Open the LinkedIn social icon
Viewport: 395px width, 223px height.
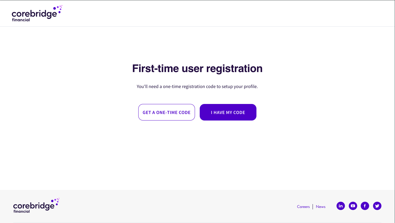click(341, 206)
